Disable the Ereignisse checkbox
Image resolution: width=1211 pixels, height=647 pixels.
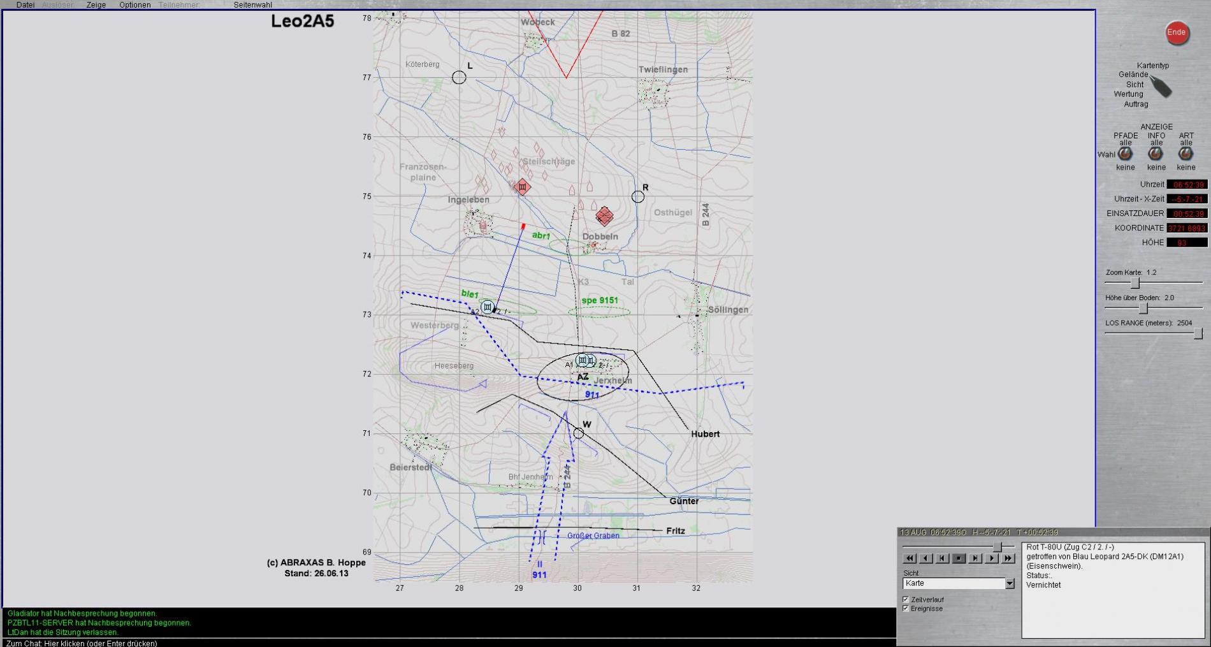pos(906,609)
